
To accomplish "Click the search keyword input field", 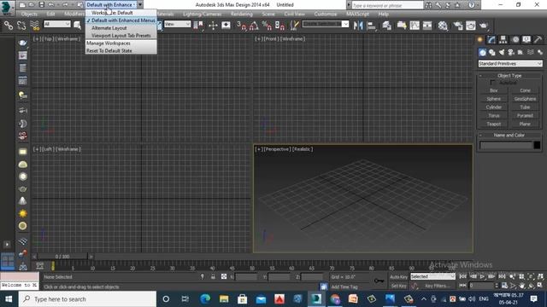I will click(387, 5).
